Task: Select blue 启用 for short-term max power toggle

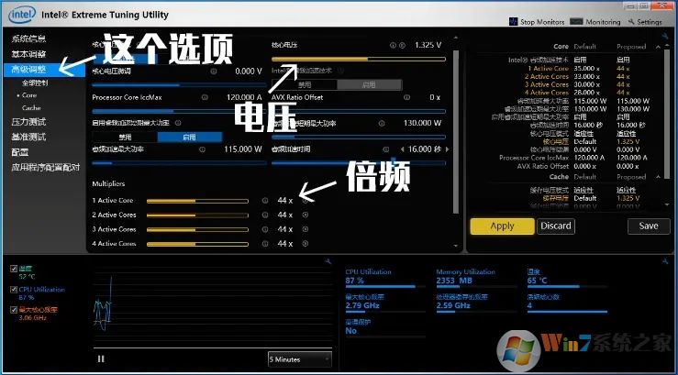Action: click(189, 138)
